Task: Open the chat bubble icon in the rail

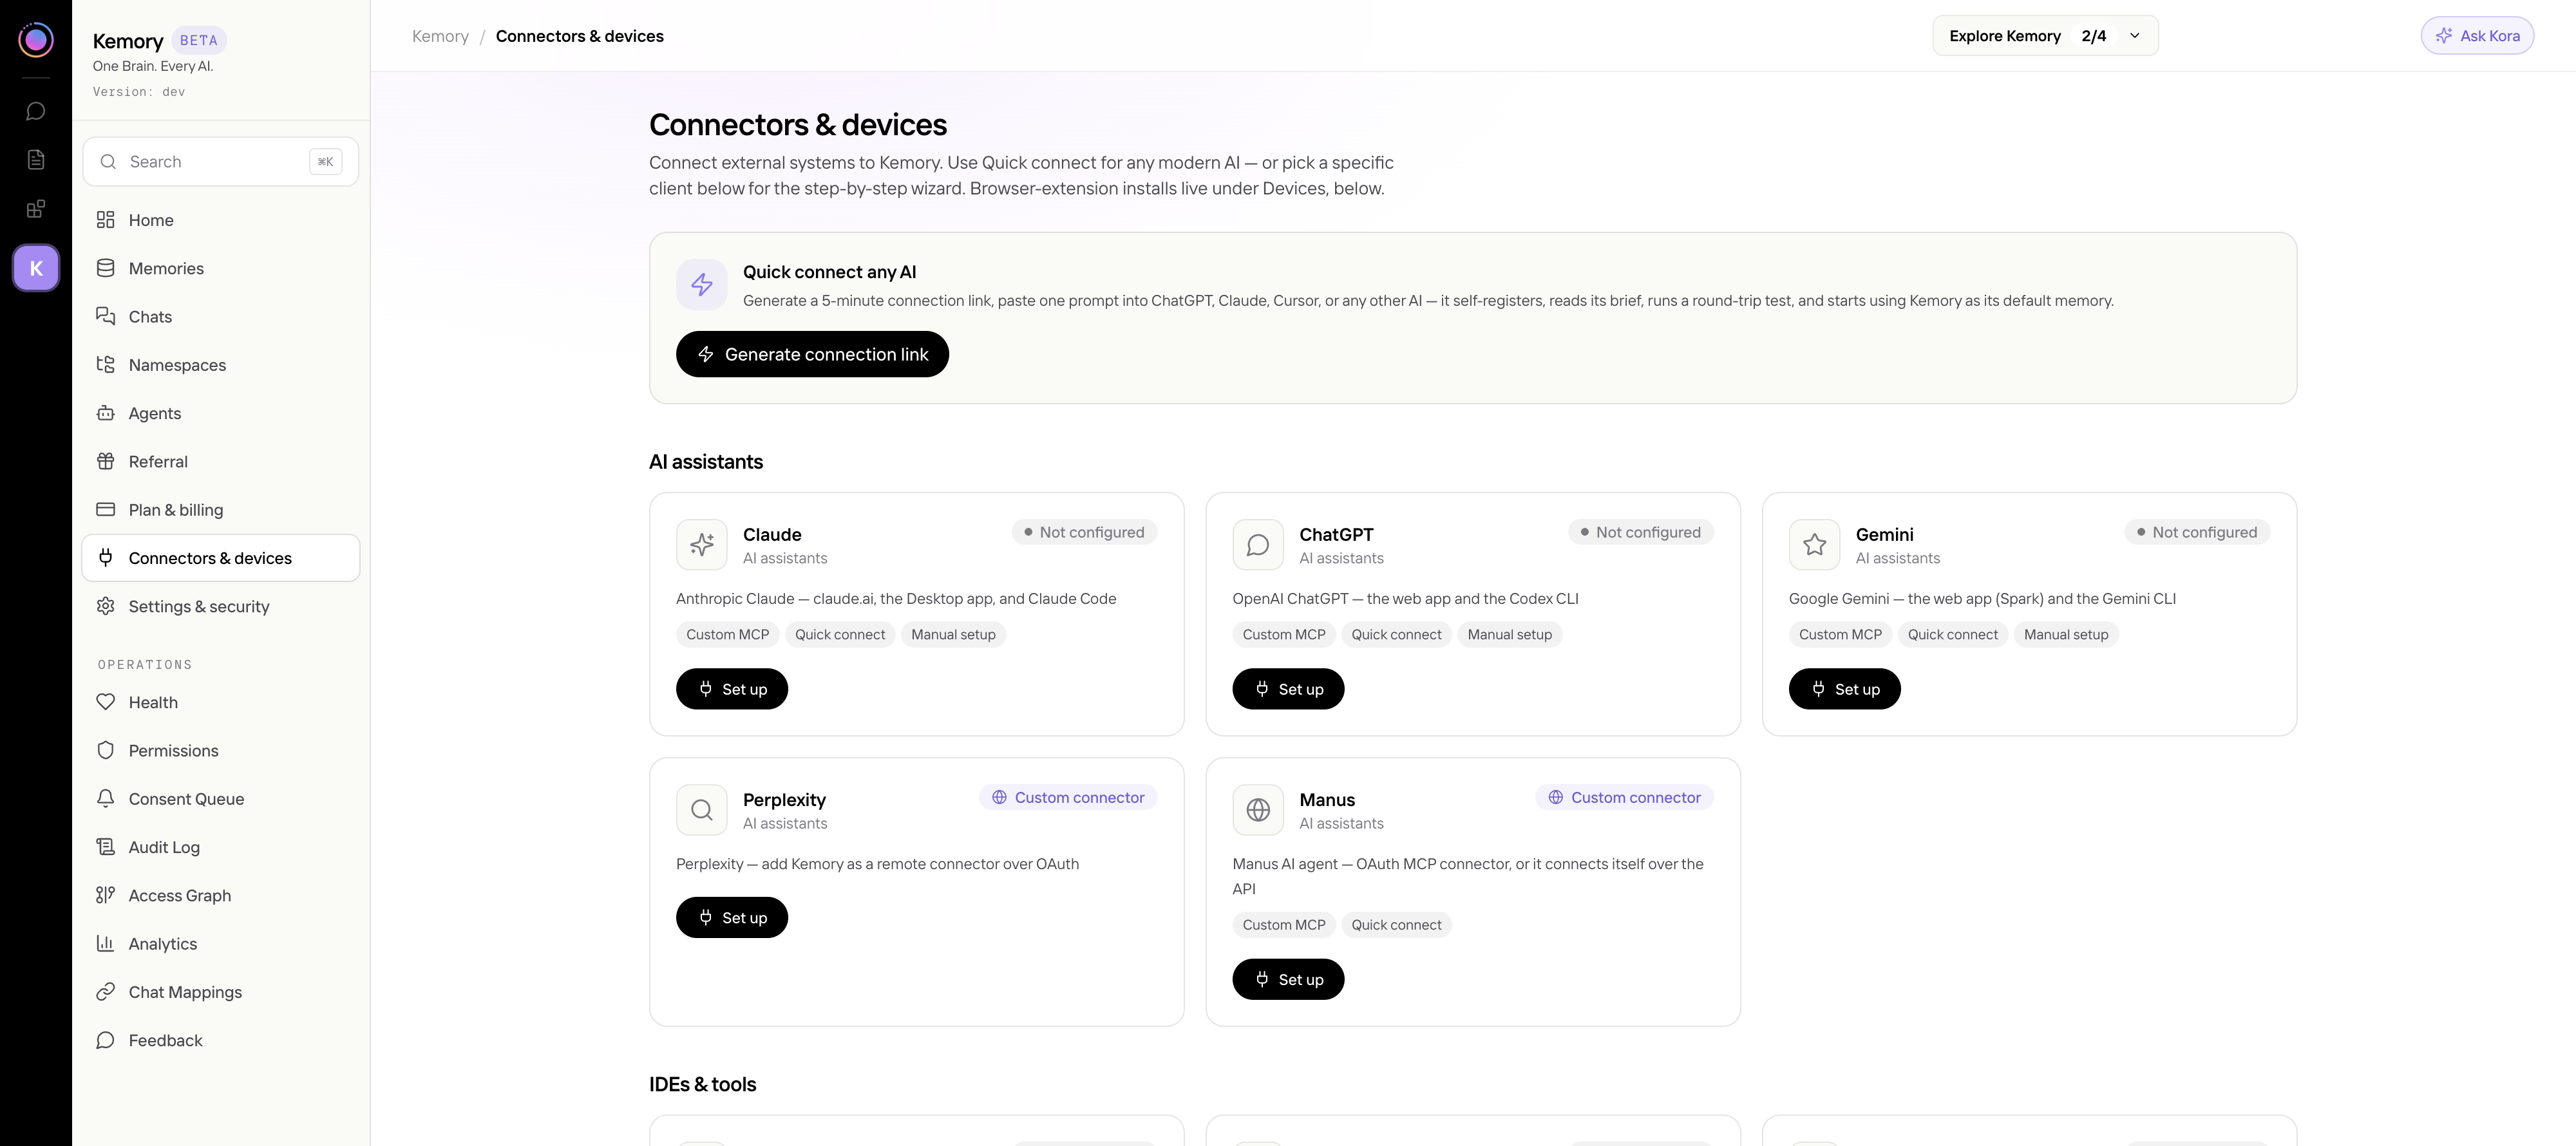Action: pyautogui.click(x=36, y=111)
